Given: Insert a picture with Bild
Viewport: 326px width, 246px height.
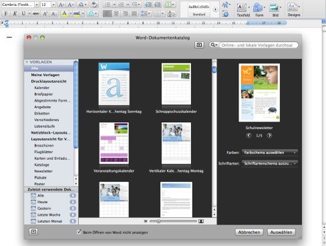Looking at the screenshot, I should 275,9.
